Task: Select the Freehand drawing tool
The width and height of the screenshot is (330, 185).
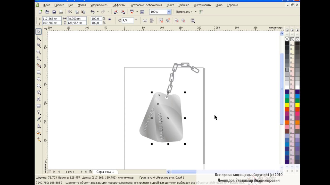Action: coord(39,59)
